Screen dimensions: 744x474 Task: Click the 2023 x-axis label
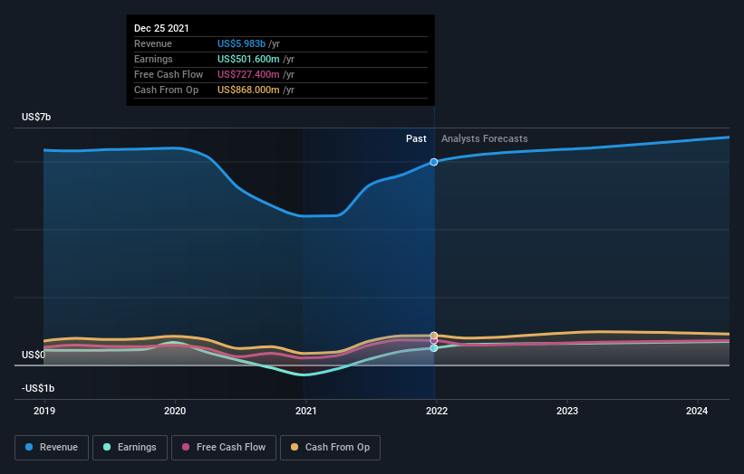567,411
